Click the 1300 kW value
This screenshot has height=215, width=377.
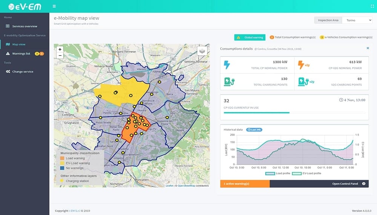coord(280,62)
